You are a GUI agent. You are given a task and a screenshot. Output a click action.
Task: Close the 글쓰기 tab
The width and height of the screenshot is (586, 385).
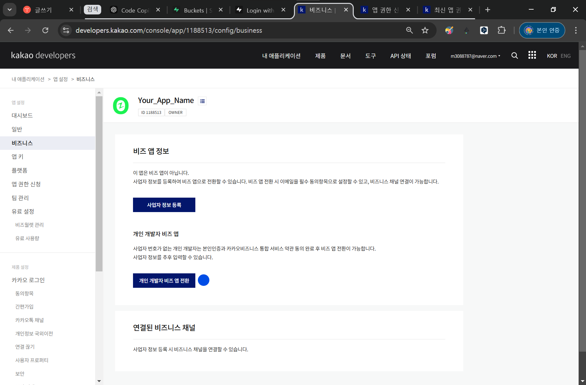[71, 10]
